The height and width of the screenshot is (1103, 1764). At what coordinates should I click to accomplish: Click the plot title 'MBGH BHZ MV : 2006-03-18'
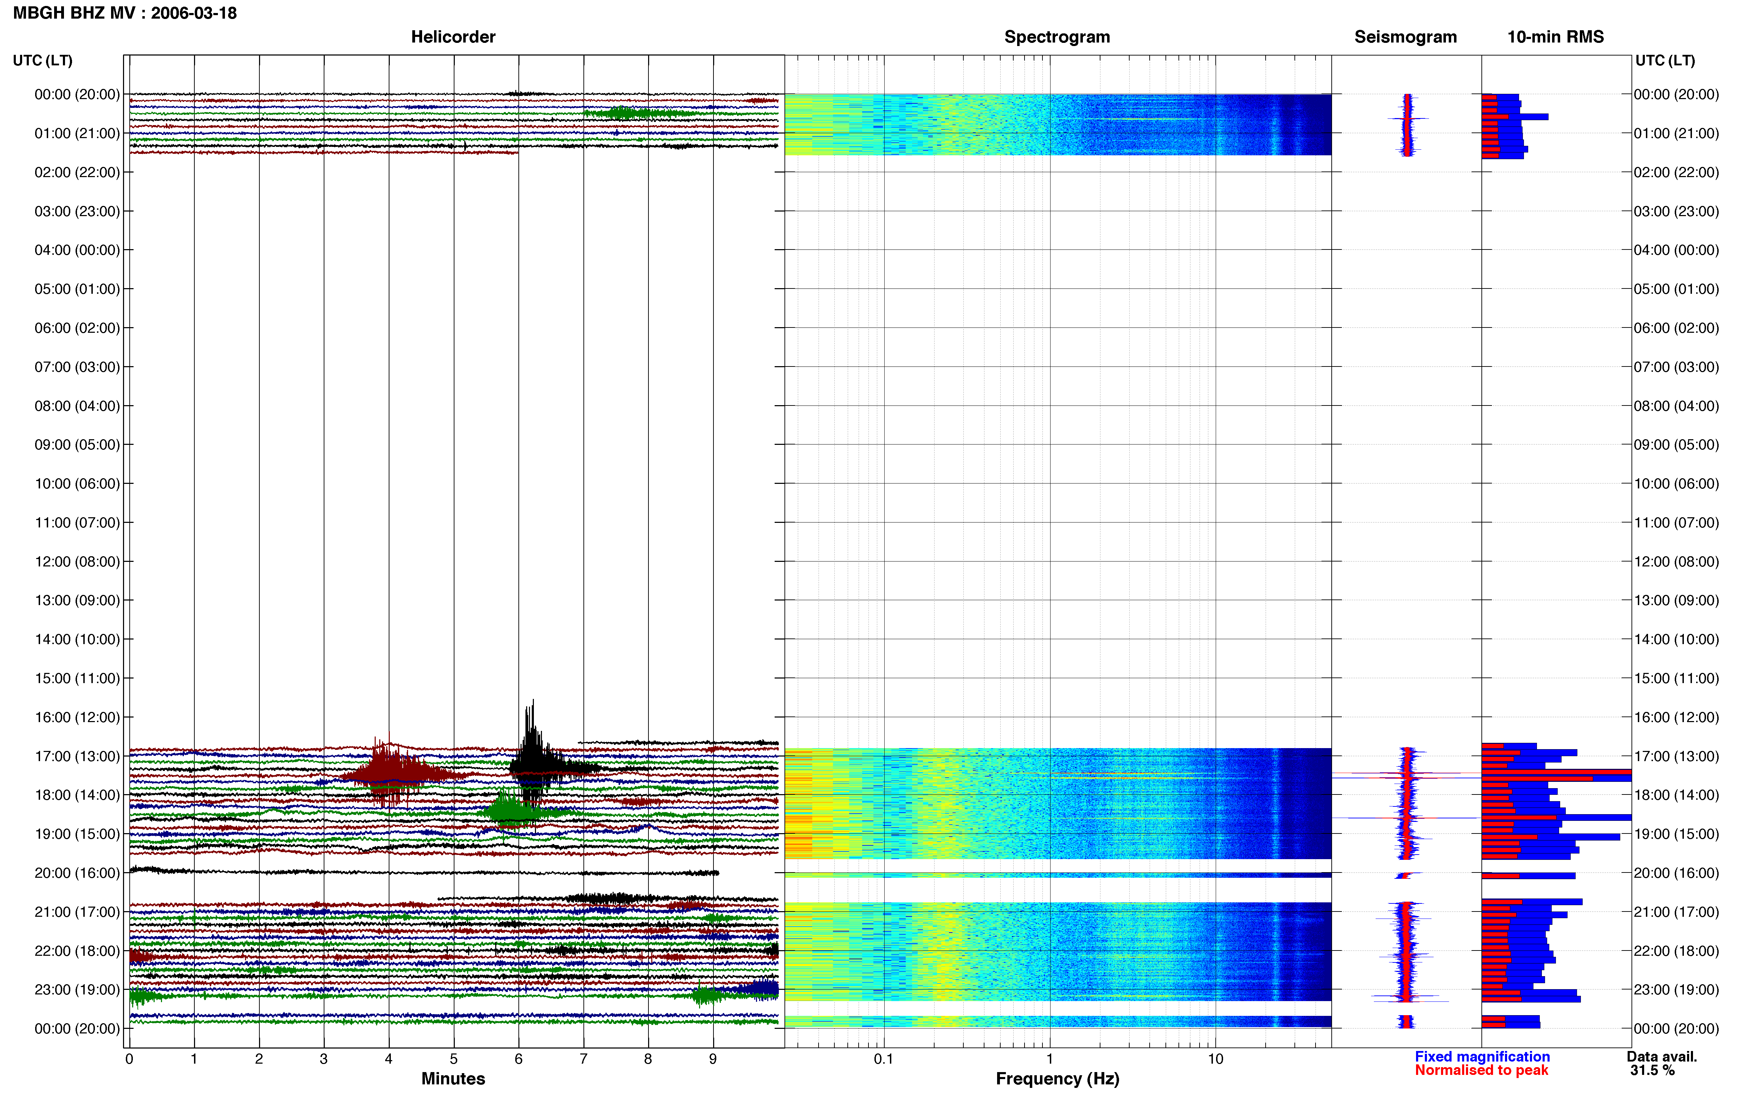125,13
